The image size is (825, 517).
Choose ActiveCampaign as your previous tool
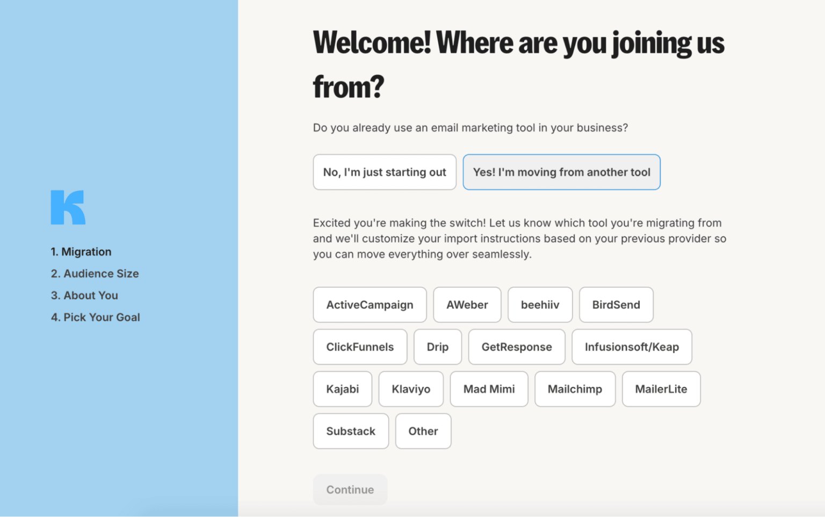click(369, 304)
